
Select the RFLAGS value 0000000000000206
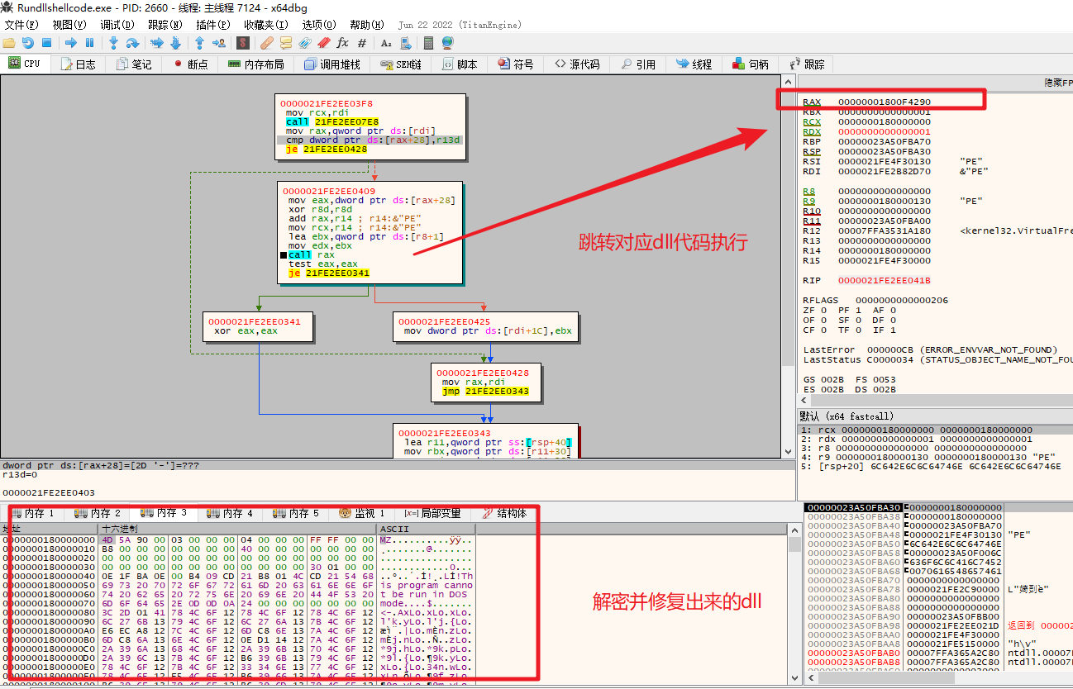902,300
